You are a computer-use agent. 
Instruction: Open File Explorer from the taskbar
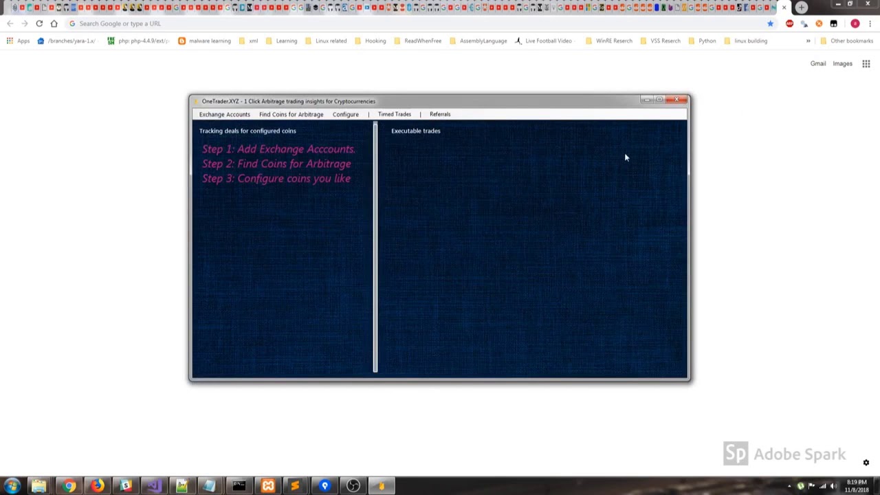pyautogui.click(x=39, y=486)
